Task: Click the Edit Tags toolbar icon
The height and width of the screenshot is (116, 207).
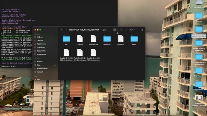Action: tap(126, 30)
